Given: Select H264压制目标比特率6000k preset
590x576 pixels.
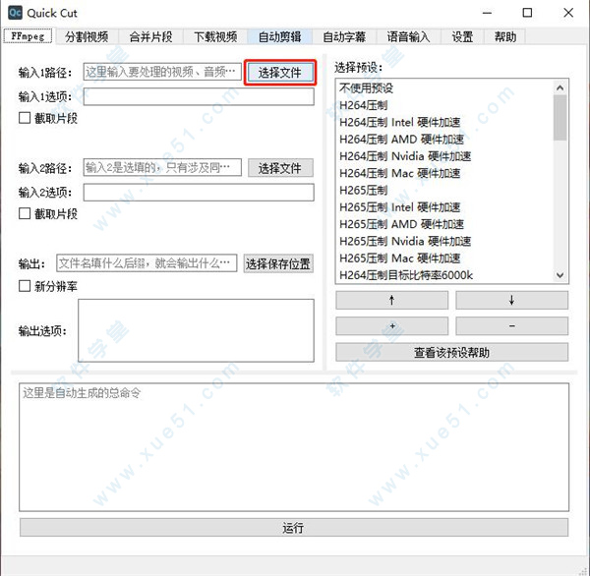Looking at the screenshot, I should tap(445, 275).
